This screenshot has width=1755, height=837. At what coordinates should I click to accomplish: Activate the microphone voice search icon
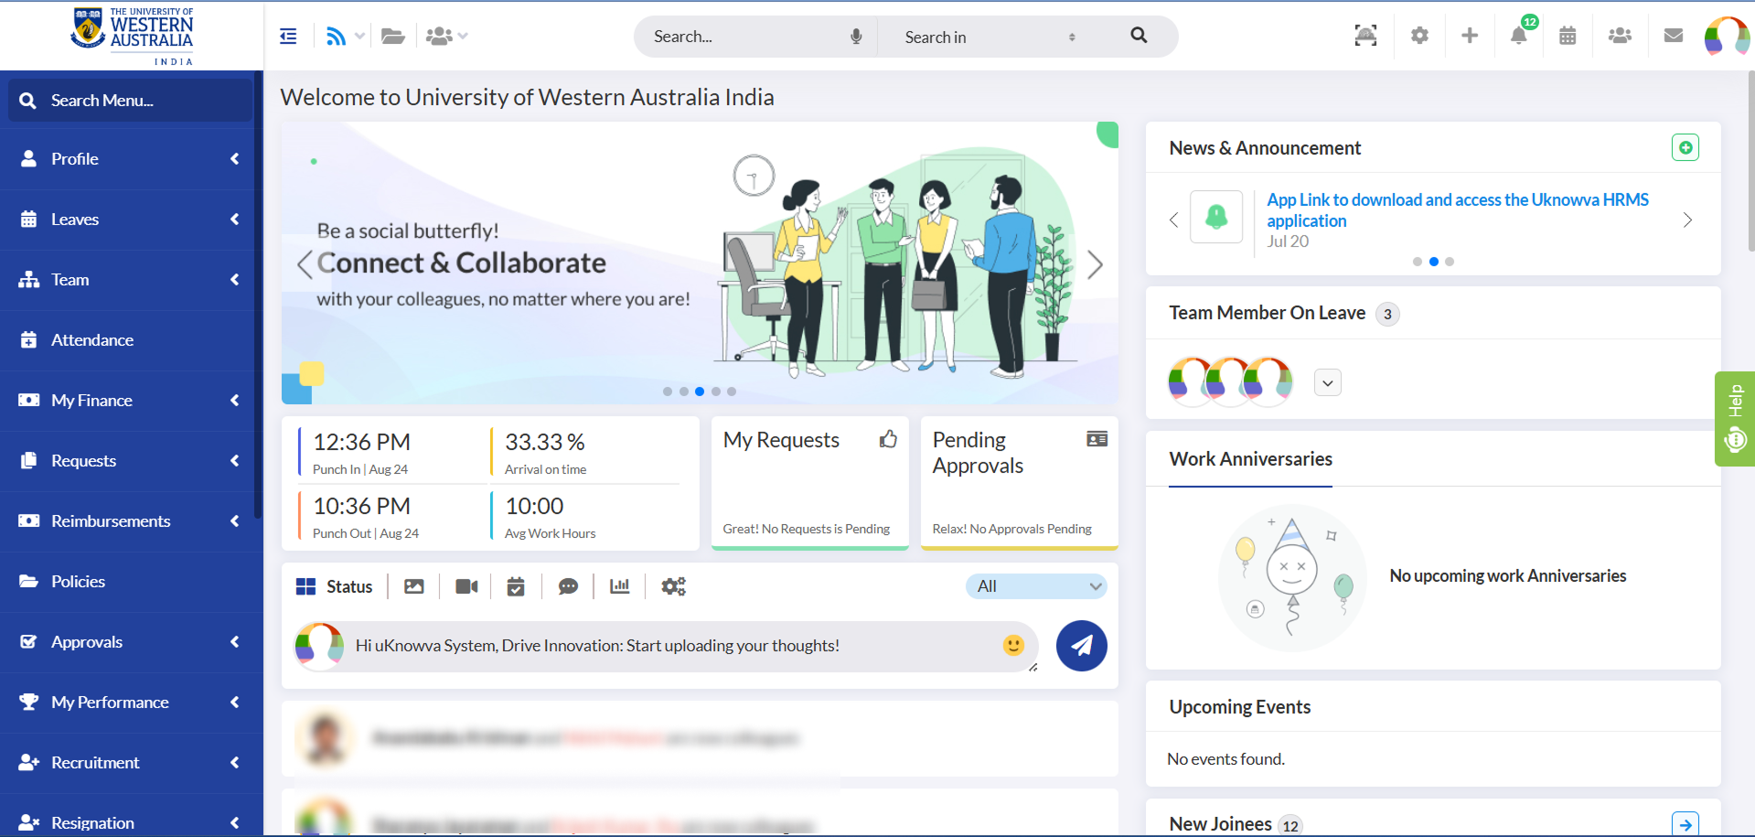(856, 37)
